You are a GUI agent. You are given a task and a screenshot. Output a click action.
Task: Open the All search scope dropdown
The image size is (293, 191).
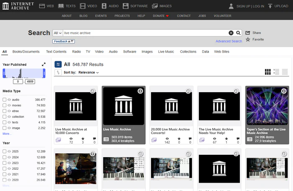point(58,33)
